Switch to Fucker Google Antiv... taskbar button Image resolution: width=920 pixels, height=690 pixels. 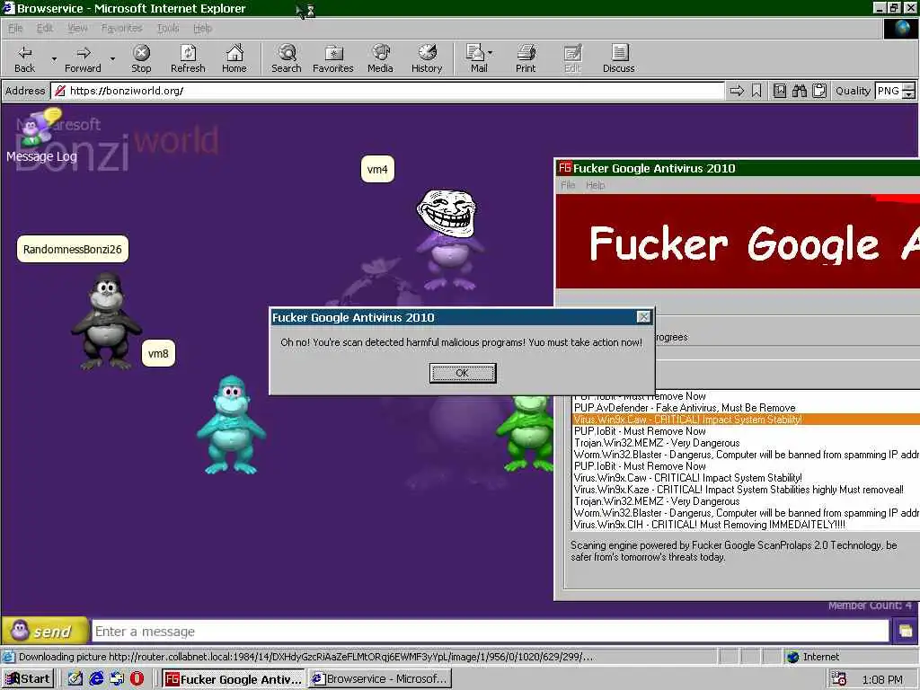(233, 679)
